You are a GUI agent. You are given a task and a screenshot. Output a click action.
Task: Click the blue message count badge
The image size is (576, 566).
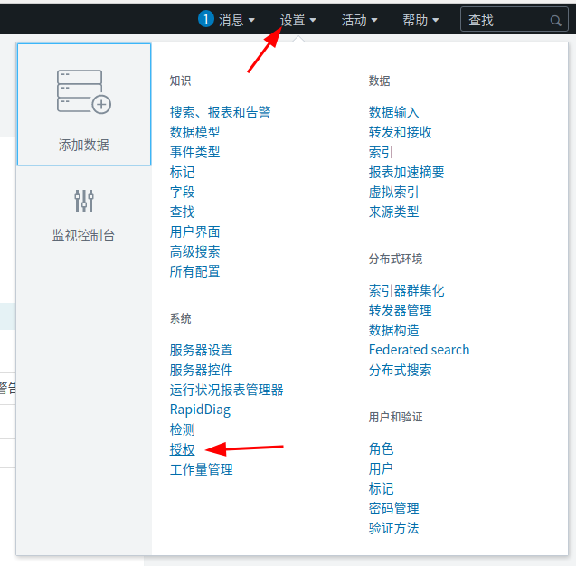(205, 19)
